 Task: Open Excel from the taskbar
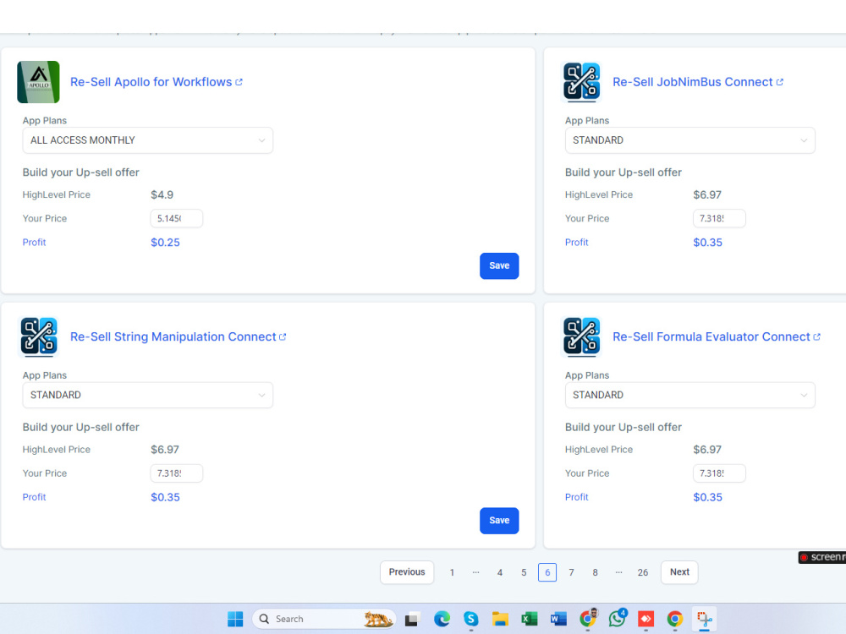tap(530, 619)
